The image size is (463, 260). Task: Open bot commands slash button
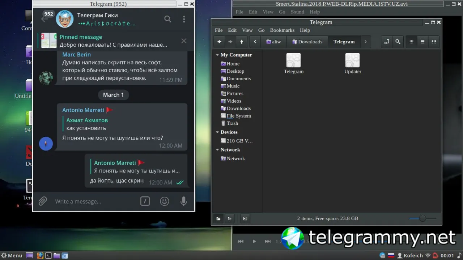145,201
